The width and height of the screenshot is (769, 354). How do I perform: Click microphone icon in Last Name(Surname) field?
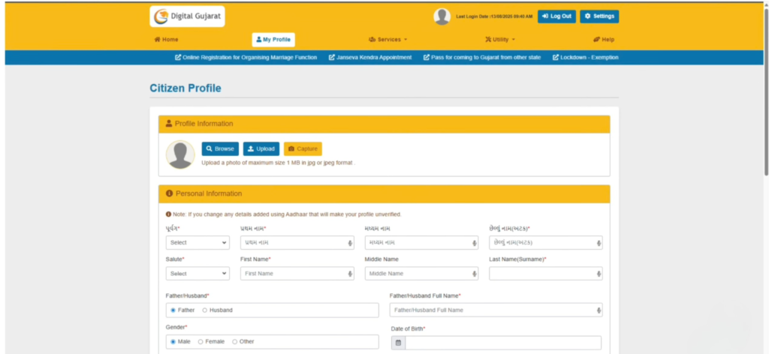pyautogui.click(x=599, y=274)
